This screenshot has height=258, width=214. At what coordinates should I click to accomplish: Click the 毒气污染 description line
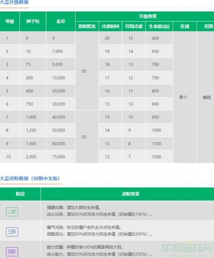pos(84,227)
